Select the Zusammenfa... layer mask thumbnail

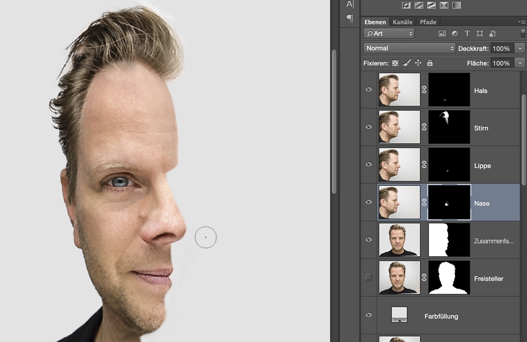450,240
